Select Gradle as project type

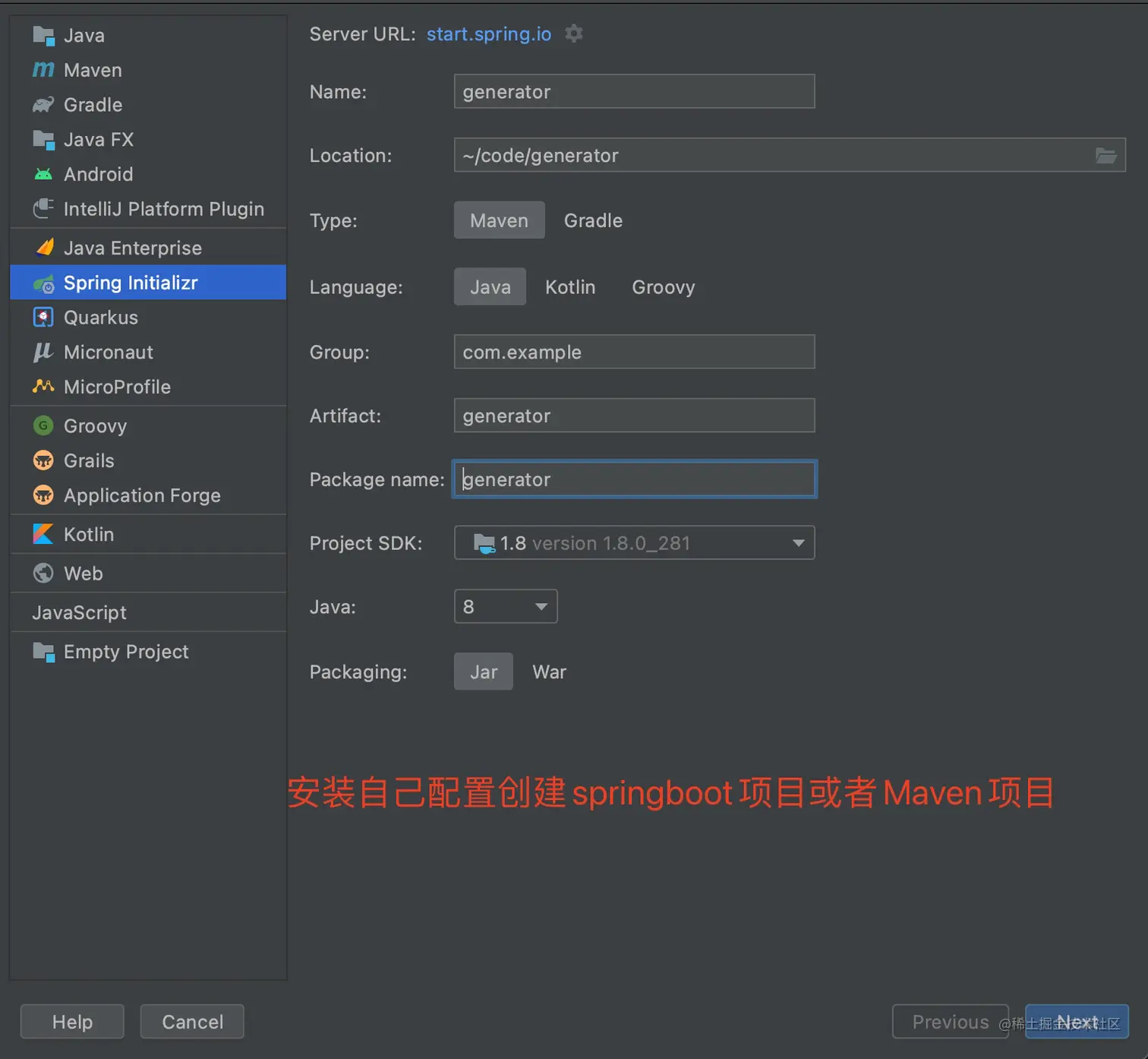(x=593, y=220)
